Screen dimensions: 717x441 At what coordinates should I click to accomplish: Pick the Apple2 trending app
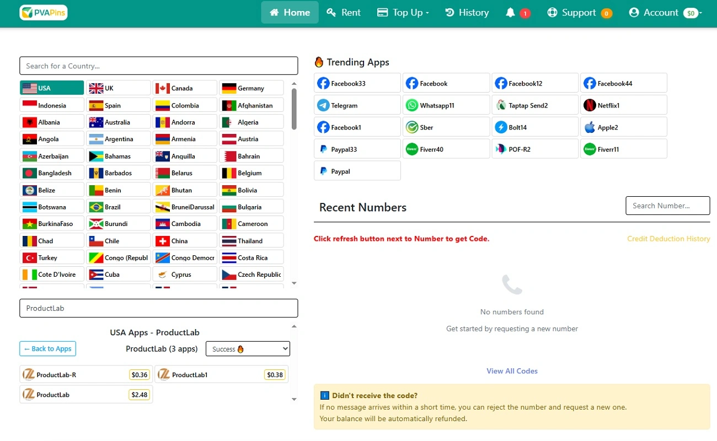pos(624,127)
